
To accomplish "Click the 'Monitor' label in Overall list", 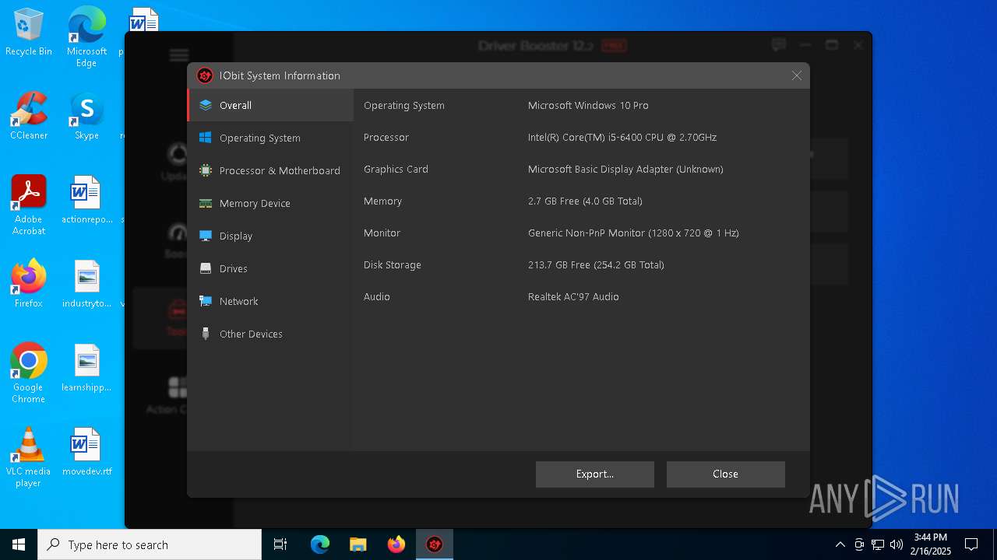I will pos(382,233).
